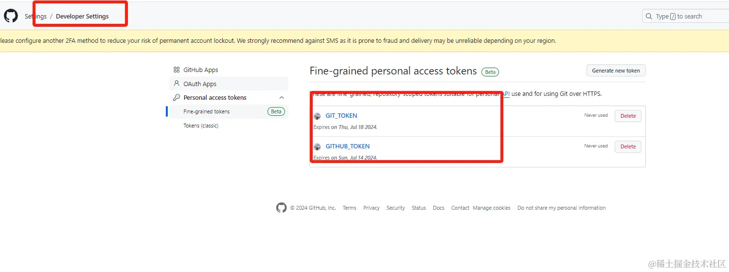729x272 pixels.
Task: Select Fine-grained tokens sidebar item
Action: (229, 111)
